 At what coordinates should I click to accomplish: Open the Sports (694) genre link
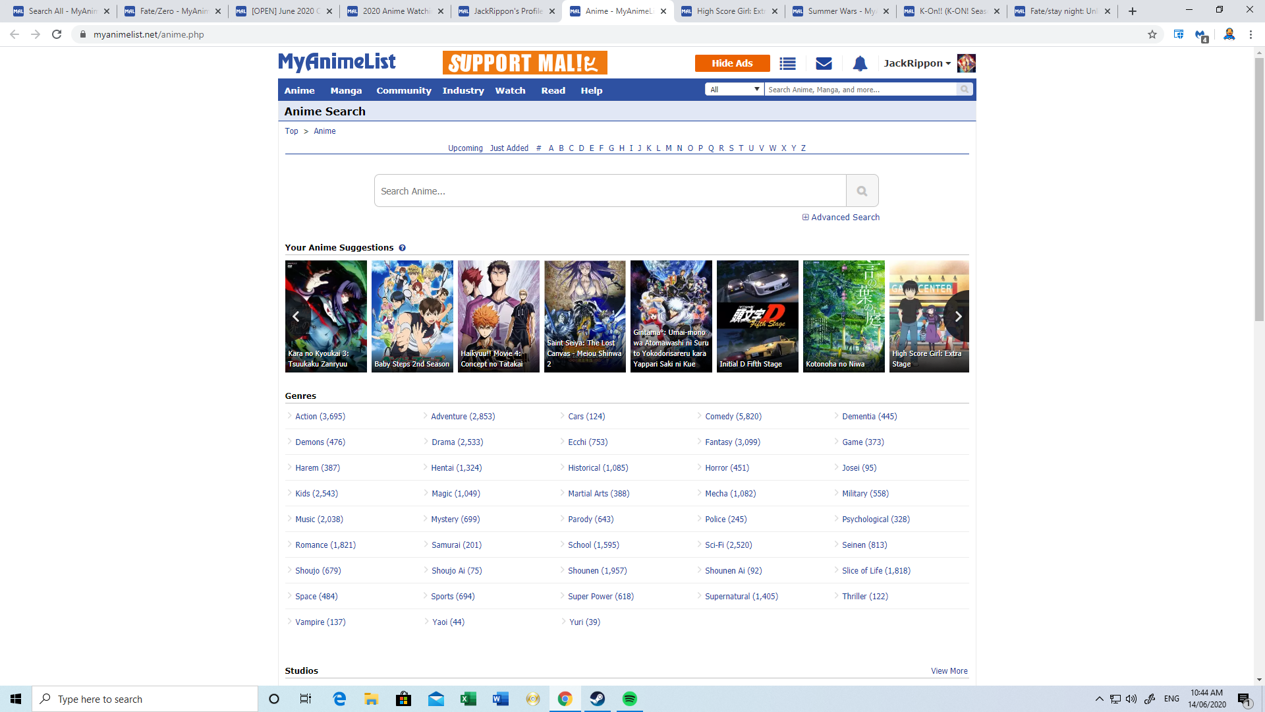coord(452,597)
